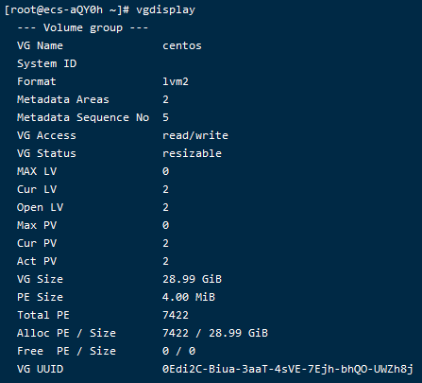This screenshot has height=383, width=422.
Task: Click the MAX LV value 0
Action: point(165,171)
